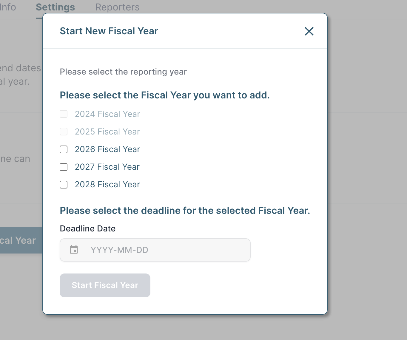Click the "2027 Fiscal Year" label text
The height and width of the screenshot is (340, 407).
(107, 167)
